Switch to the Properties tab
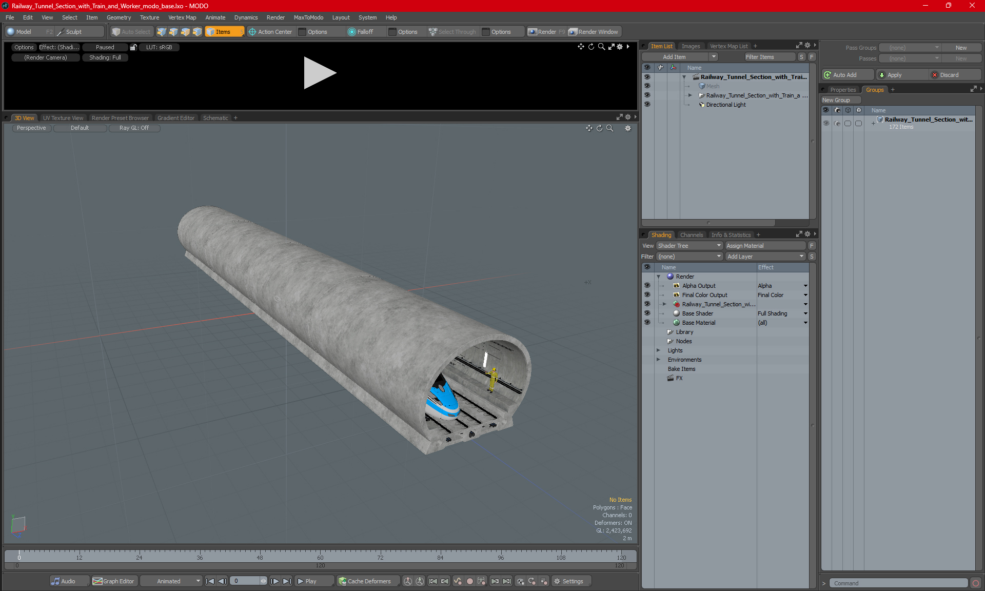The height and width of the screenshot is (591, 985). 843,90
